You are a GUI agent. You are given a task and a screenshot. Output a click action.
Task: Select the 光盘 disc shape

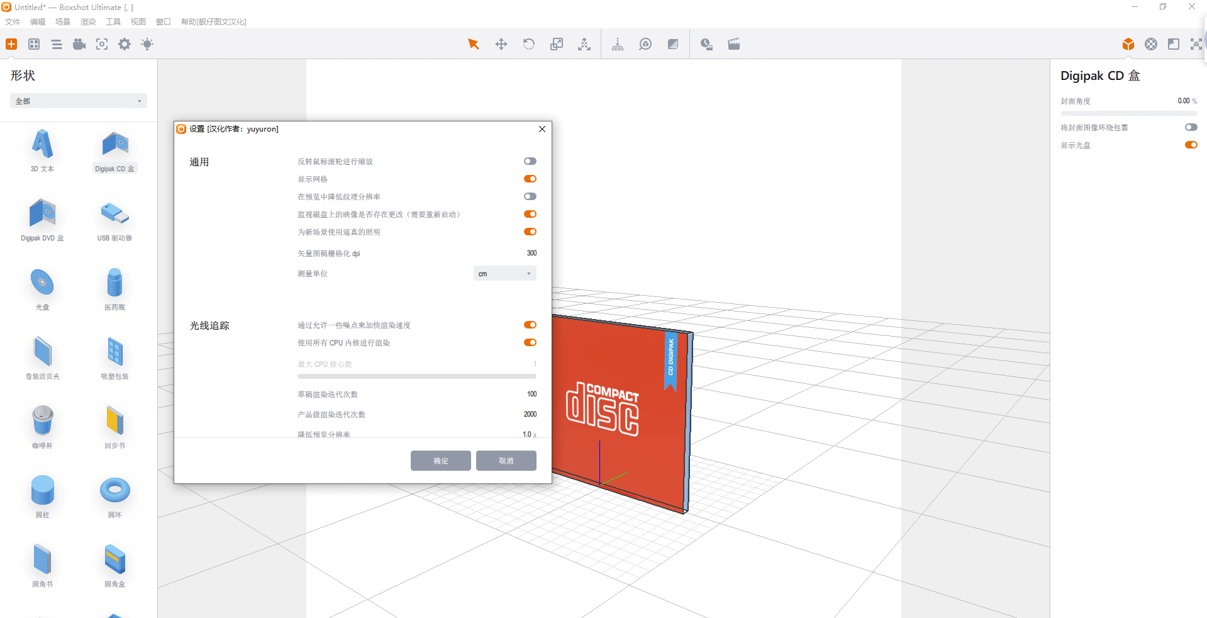[x=42, y=289]
